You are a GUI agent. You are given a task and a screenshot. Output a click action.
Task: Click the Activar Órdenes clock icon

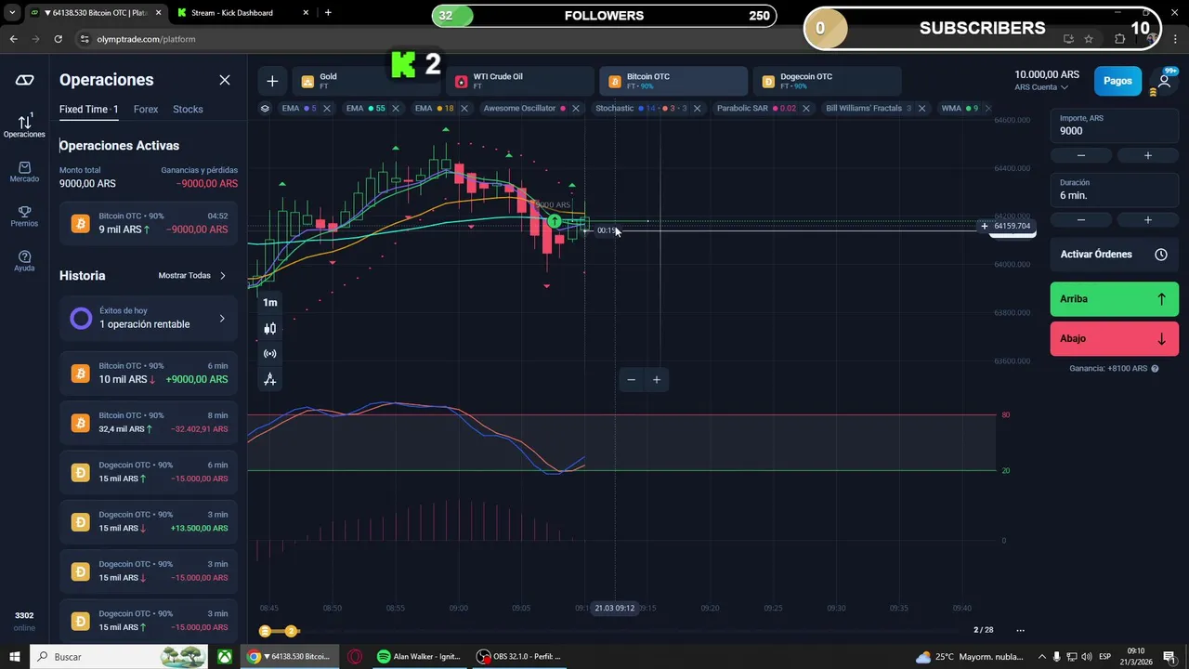[1161, 254]
